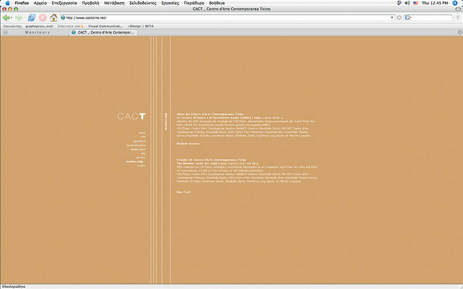Open the graphopress_mail bookmark

coord(39,26)
